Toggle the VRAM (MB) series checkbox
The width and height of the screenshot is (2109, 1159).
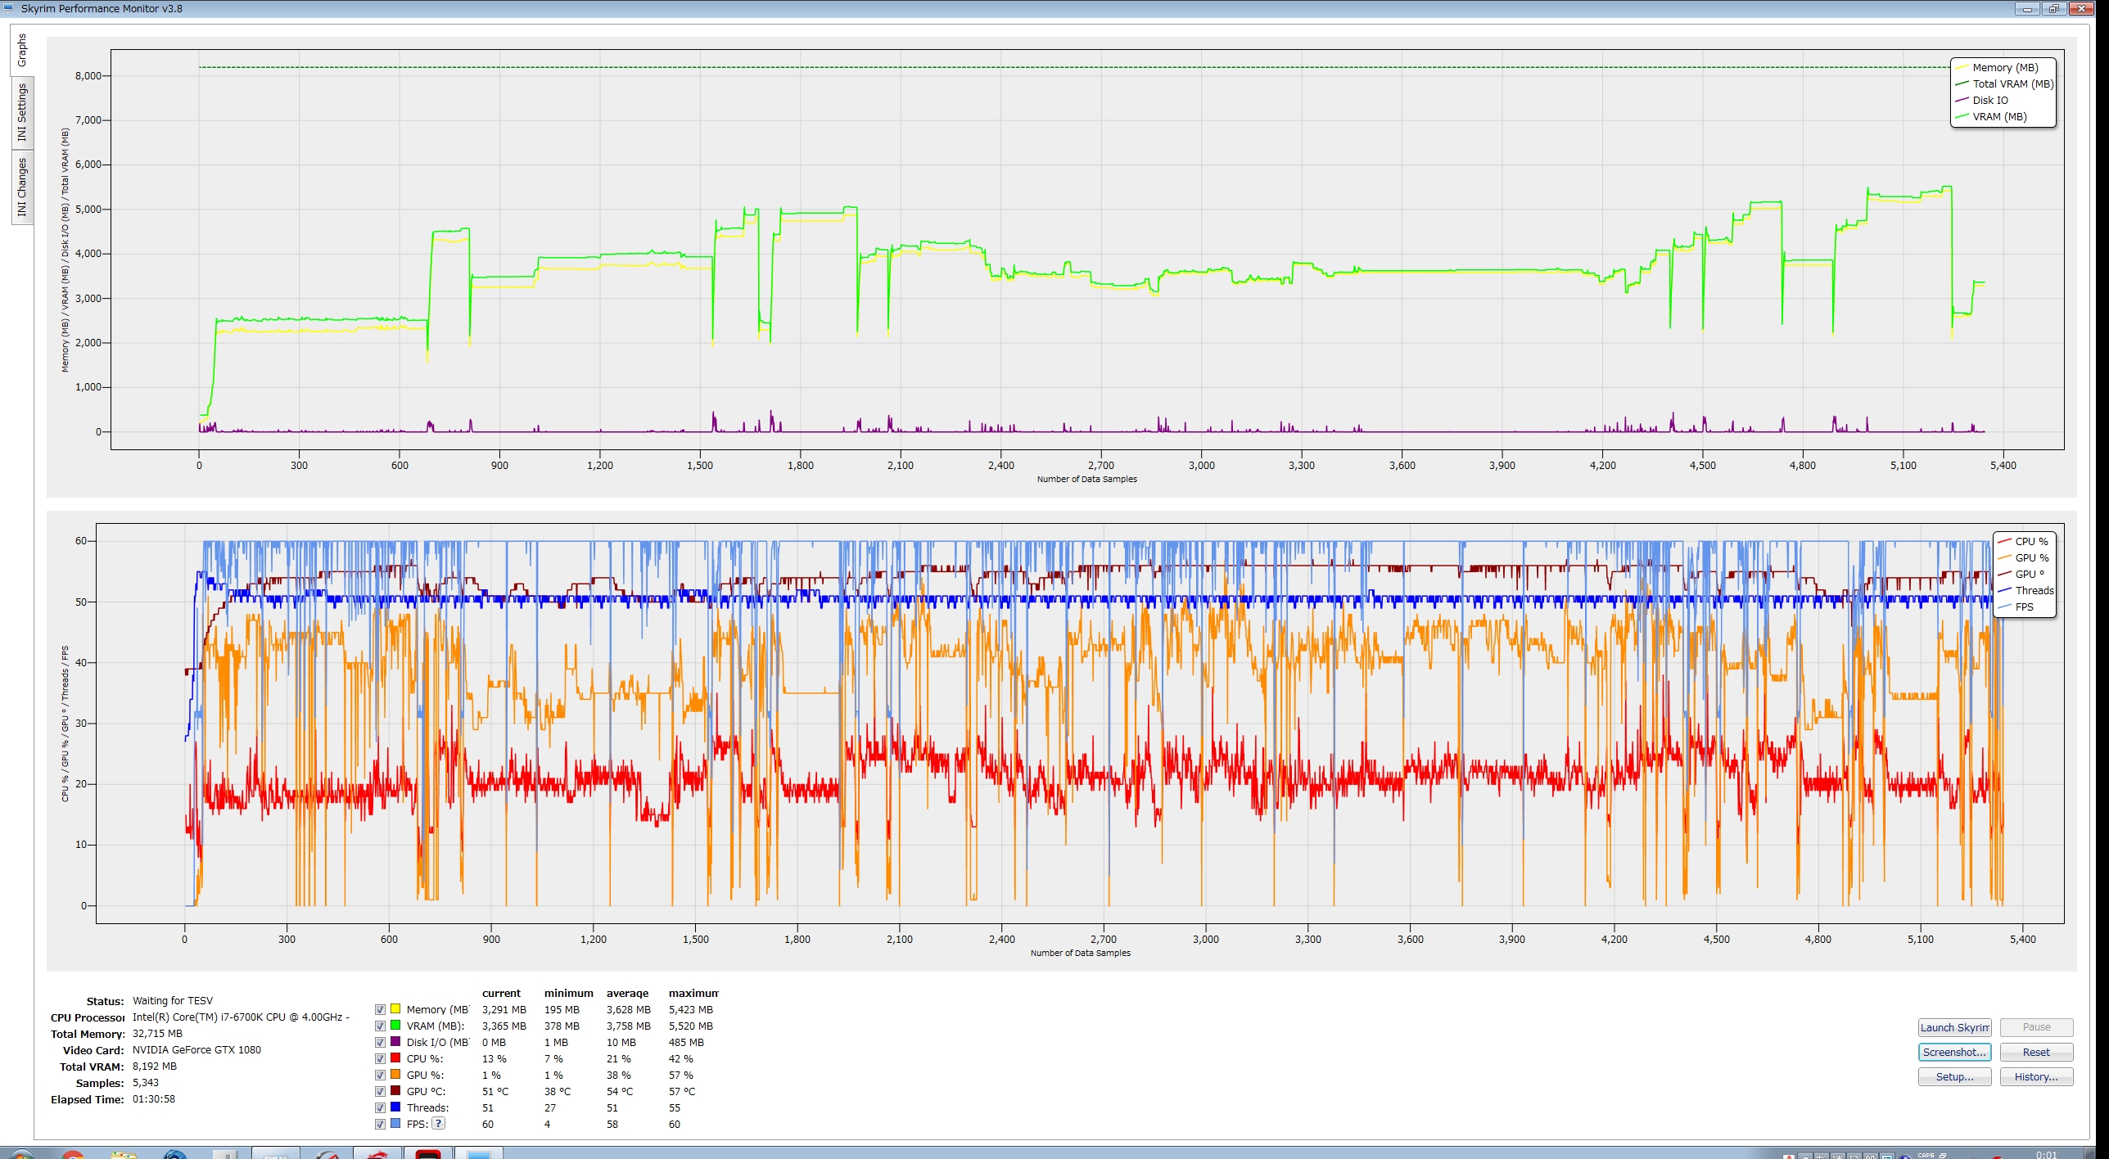point(380,1026)
